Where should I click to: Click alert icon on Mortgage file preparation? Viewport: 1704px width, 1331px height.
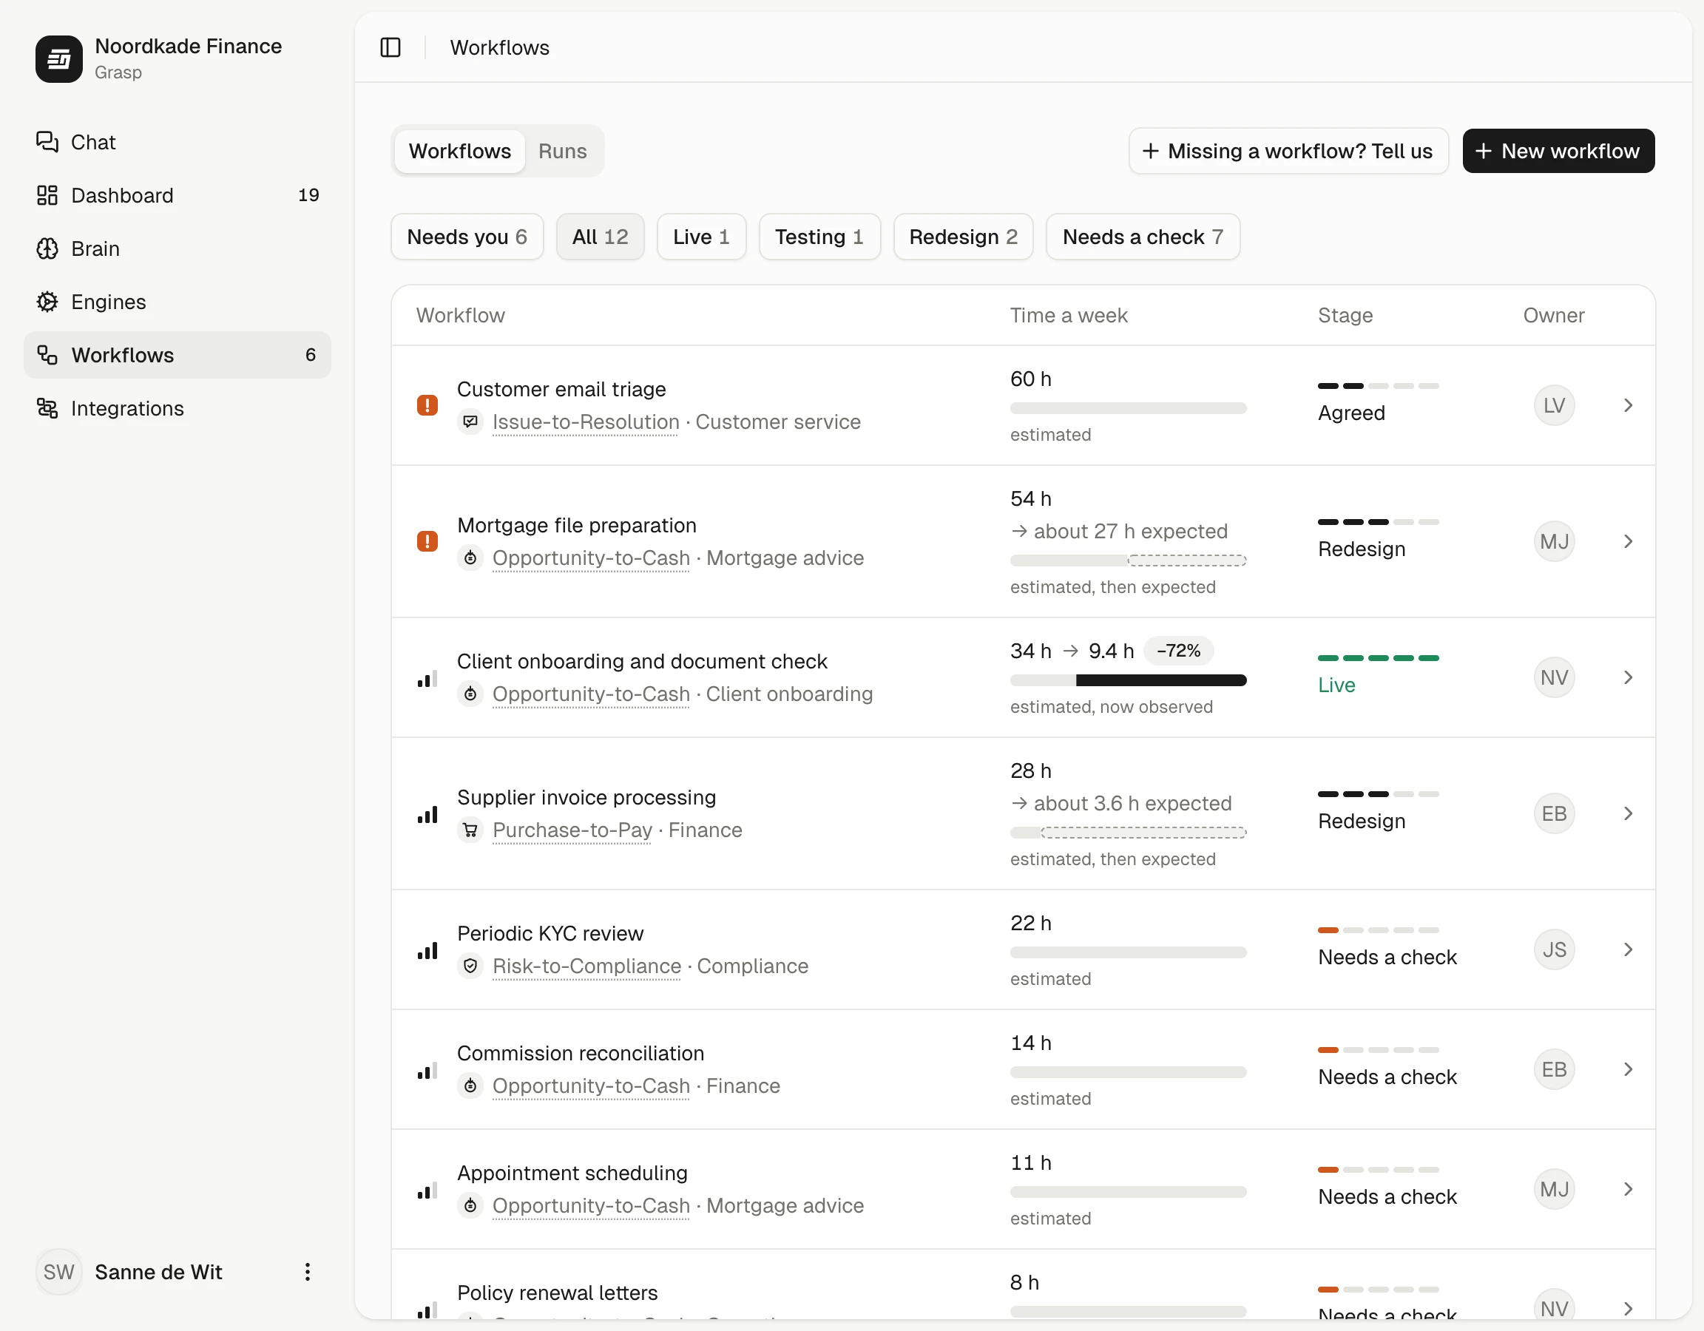pyautogui.click(x=427, y=541)
